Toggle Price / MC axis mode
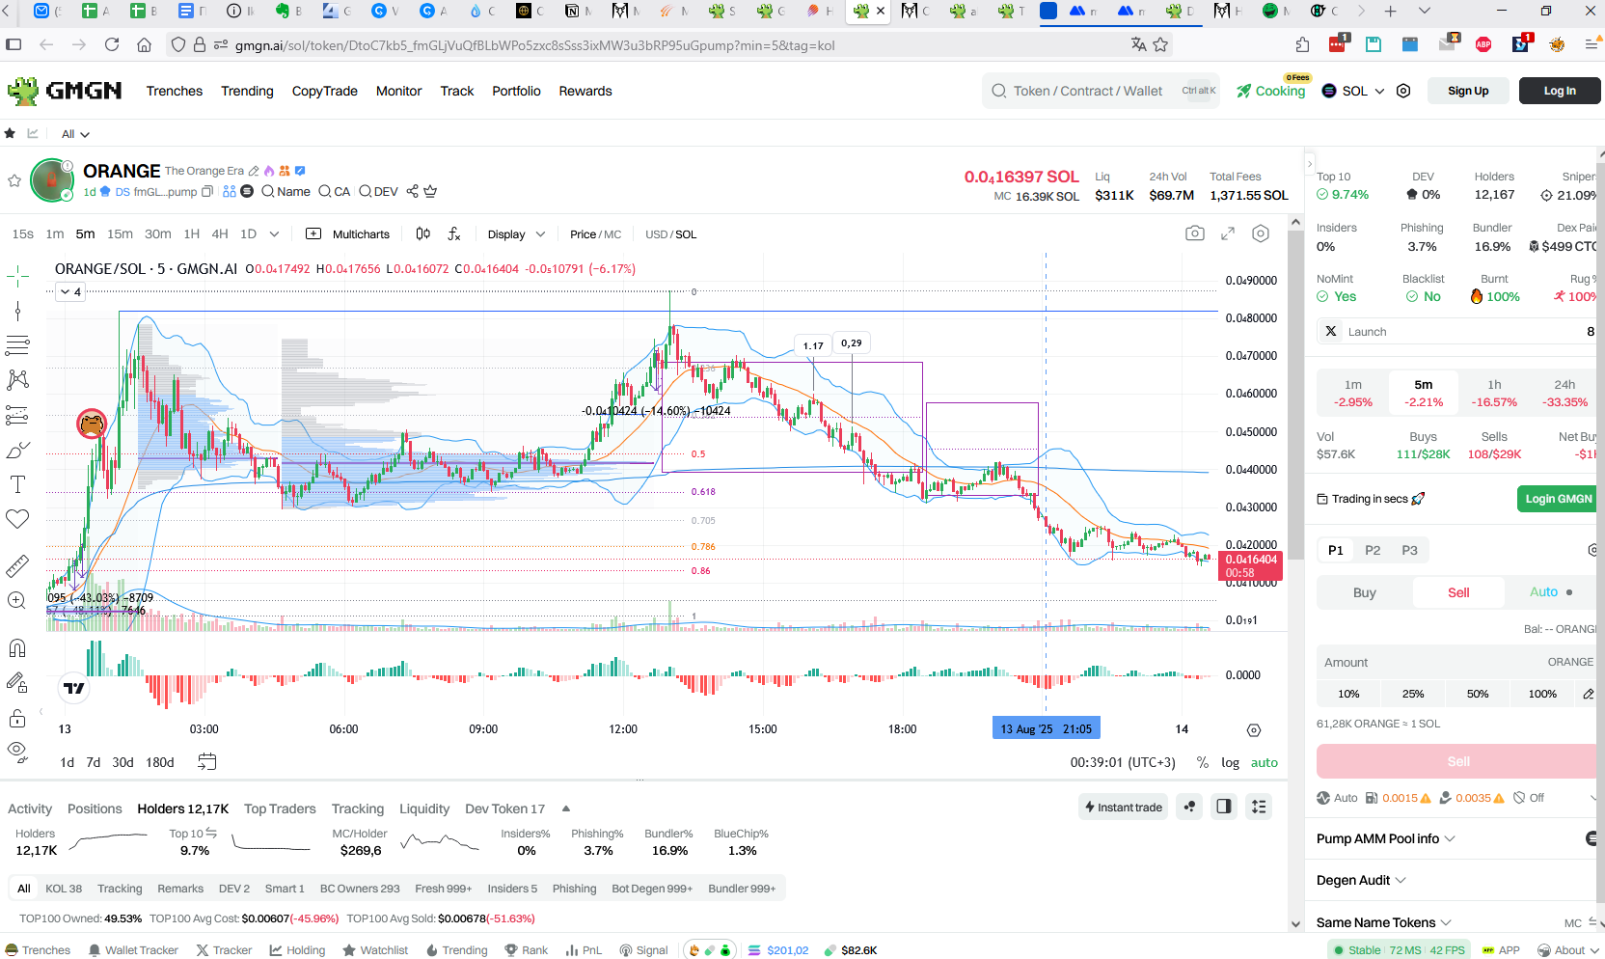The width and height of the screenshot is (1605, 959). (595, 234)
